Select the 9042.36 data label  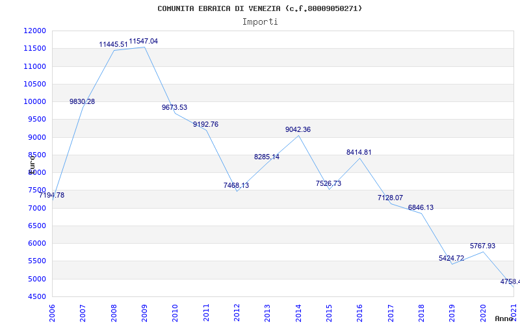[x=298, y=129]
